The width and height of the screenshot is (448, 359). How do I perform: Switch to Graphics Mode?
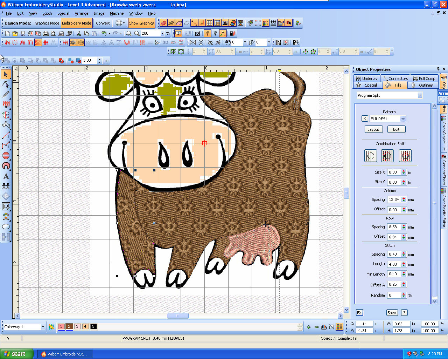point(47,23)
